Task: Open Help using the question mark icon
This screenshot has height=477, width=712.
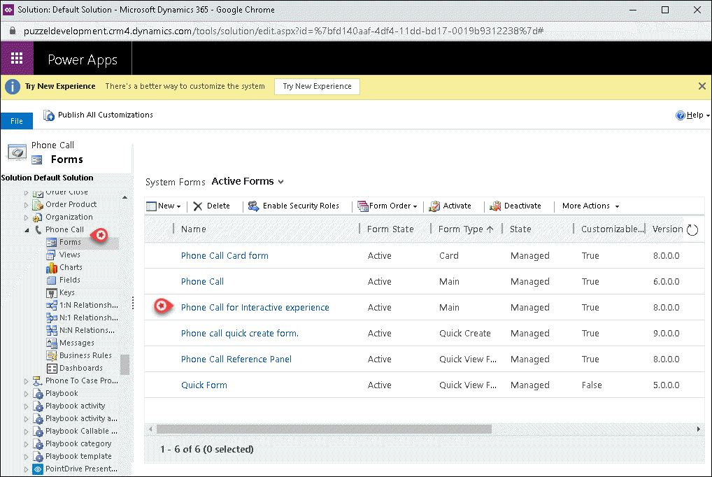Action: 680,115
